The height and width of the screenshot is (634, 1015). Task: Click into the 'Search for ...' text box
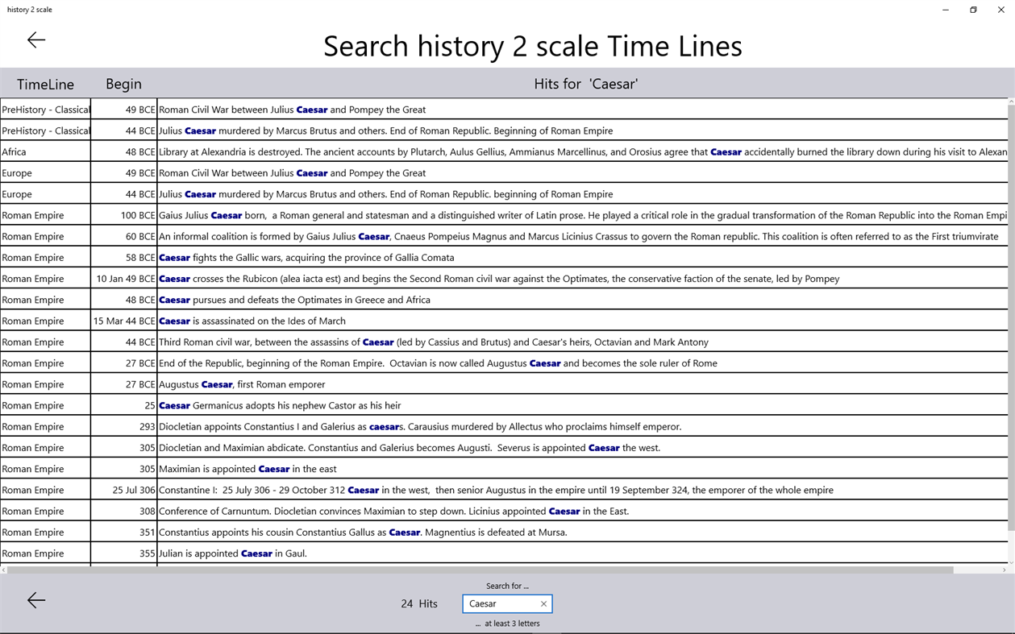point(500,603)
